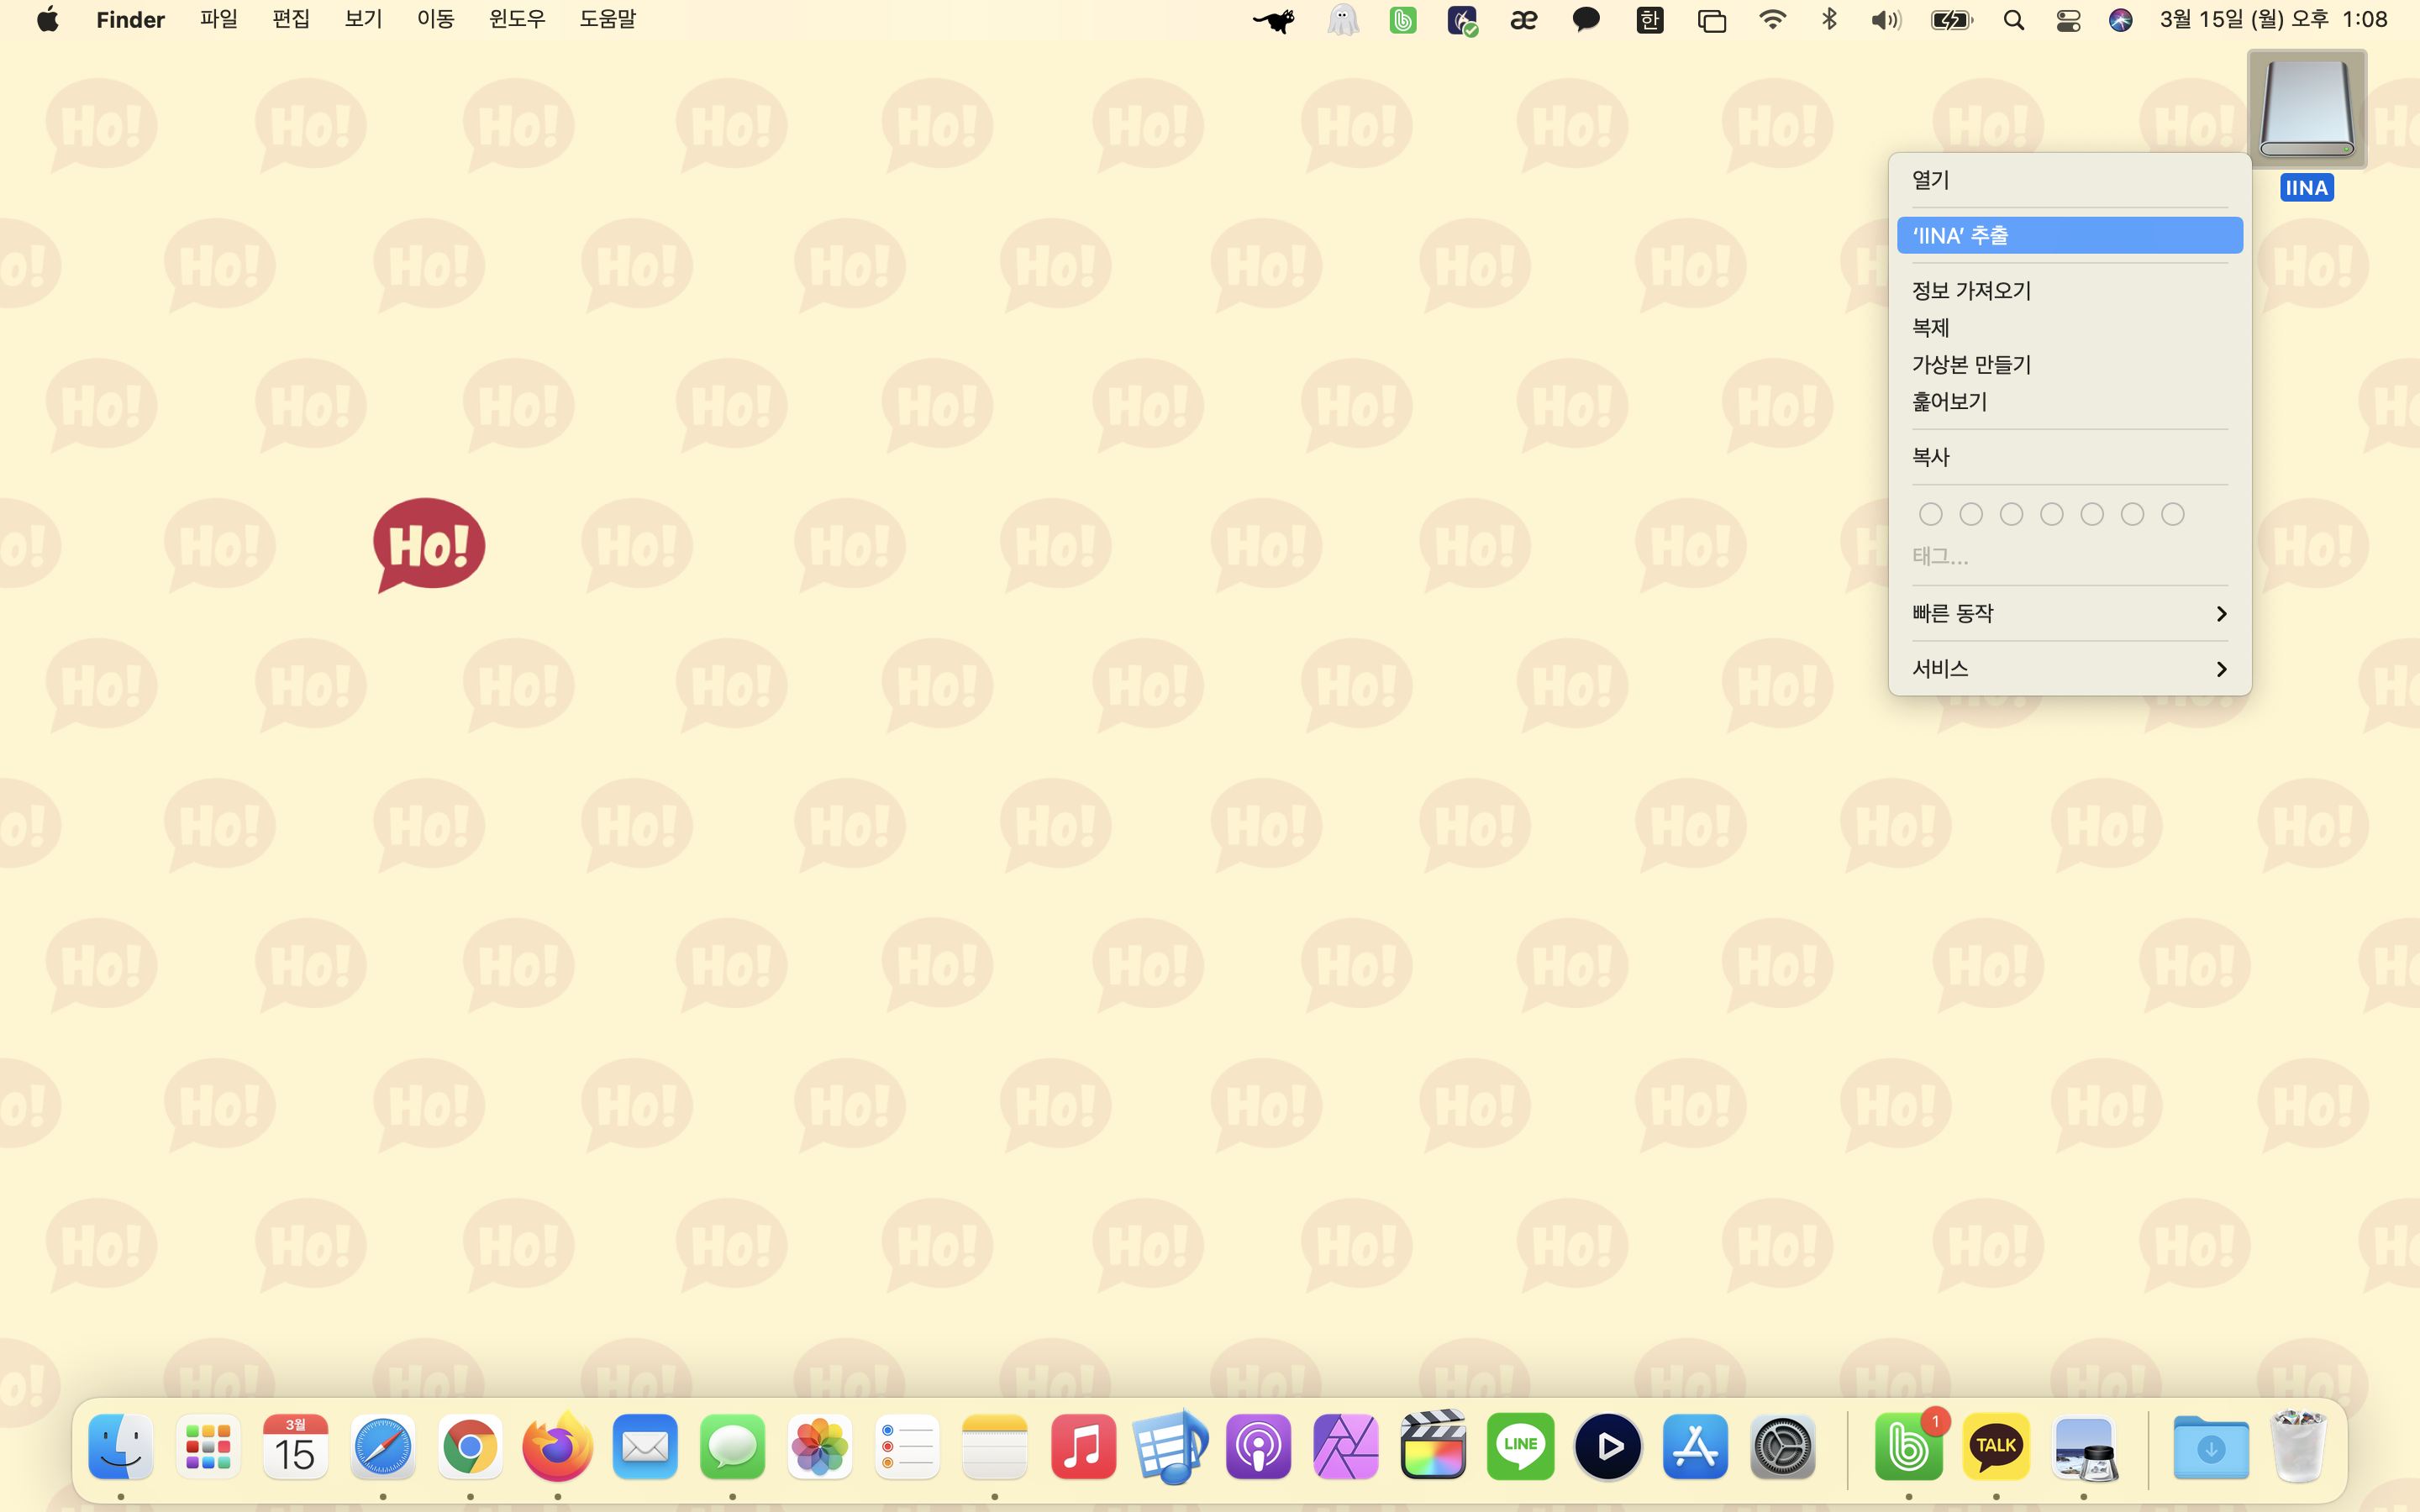
Task: Open Control Center in the menu bar
Action: [x=2068, y=20]
